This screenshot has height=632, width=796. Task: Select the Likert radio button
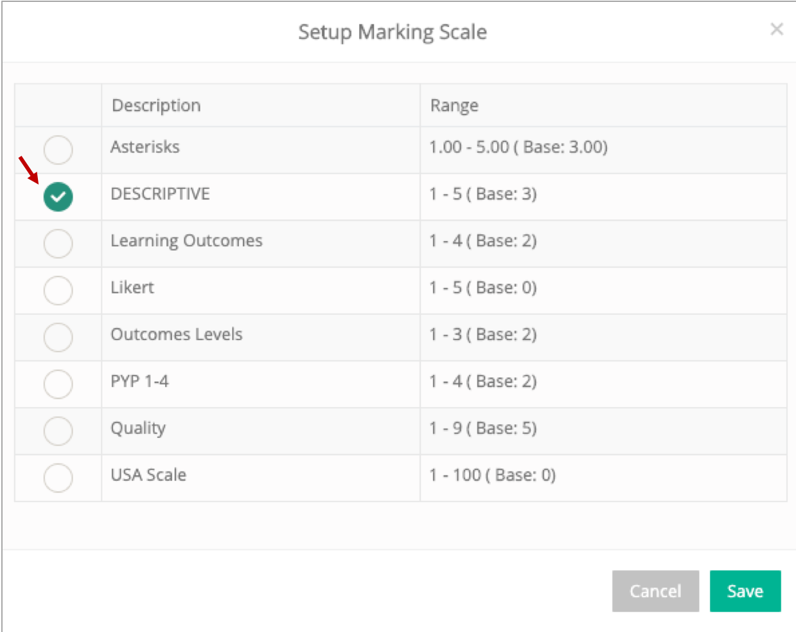point(58,291)
